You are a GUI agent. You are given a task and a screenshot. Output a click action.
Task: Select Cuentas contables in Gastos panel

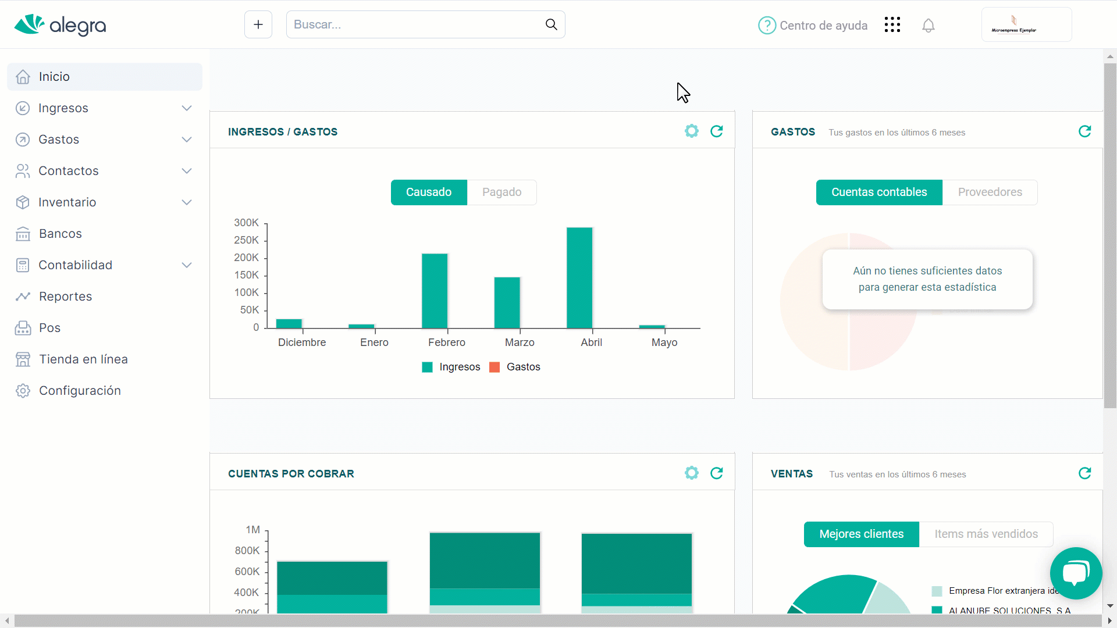coord(879,192)
